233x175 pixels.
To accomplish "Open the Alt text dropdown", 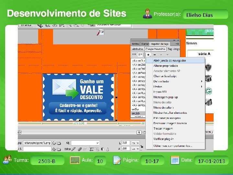I will point(97,143).
